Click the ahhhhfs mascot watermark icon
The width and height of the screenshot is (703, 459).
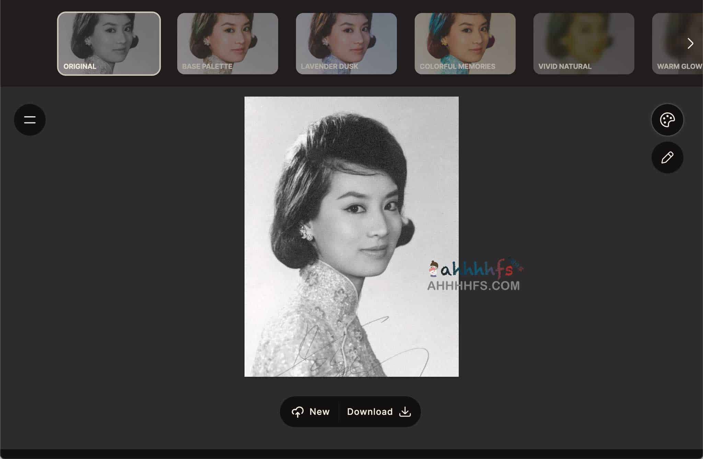[x=434, y=269]
